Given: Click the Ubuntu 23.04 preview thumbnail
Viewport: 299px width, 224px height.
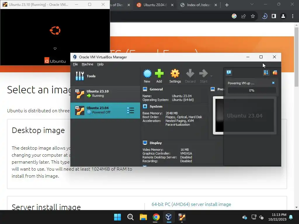Looking at the screenshot, I should click(x=245, y=116).
